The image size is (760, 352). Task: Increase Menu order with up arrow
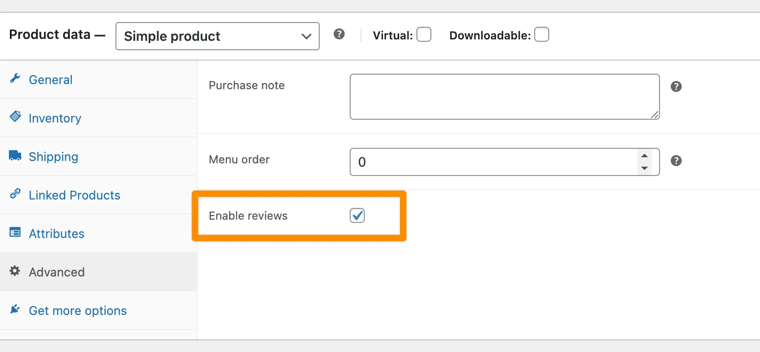(x=645, y=156)
